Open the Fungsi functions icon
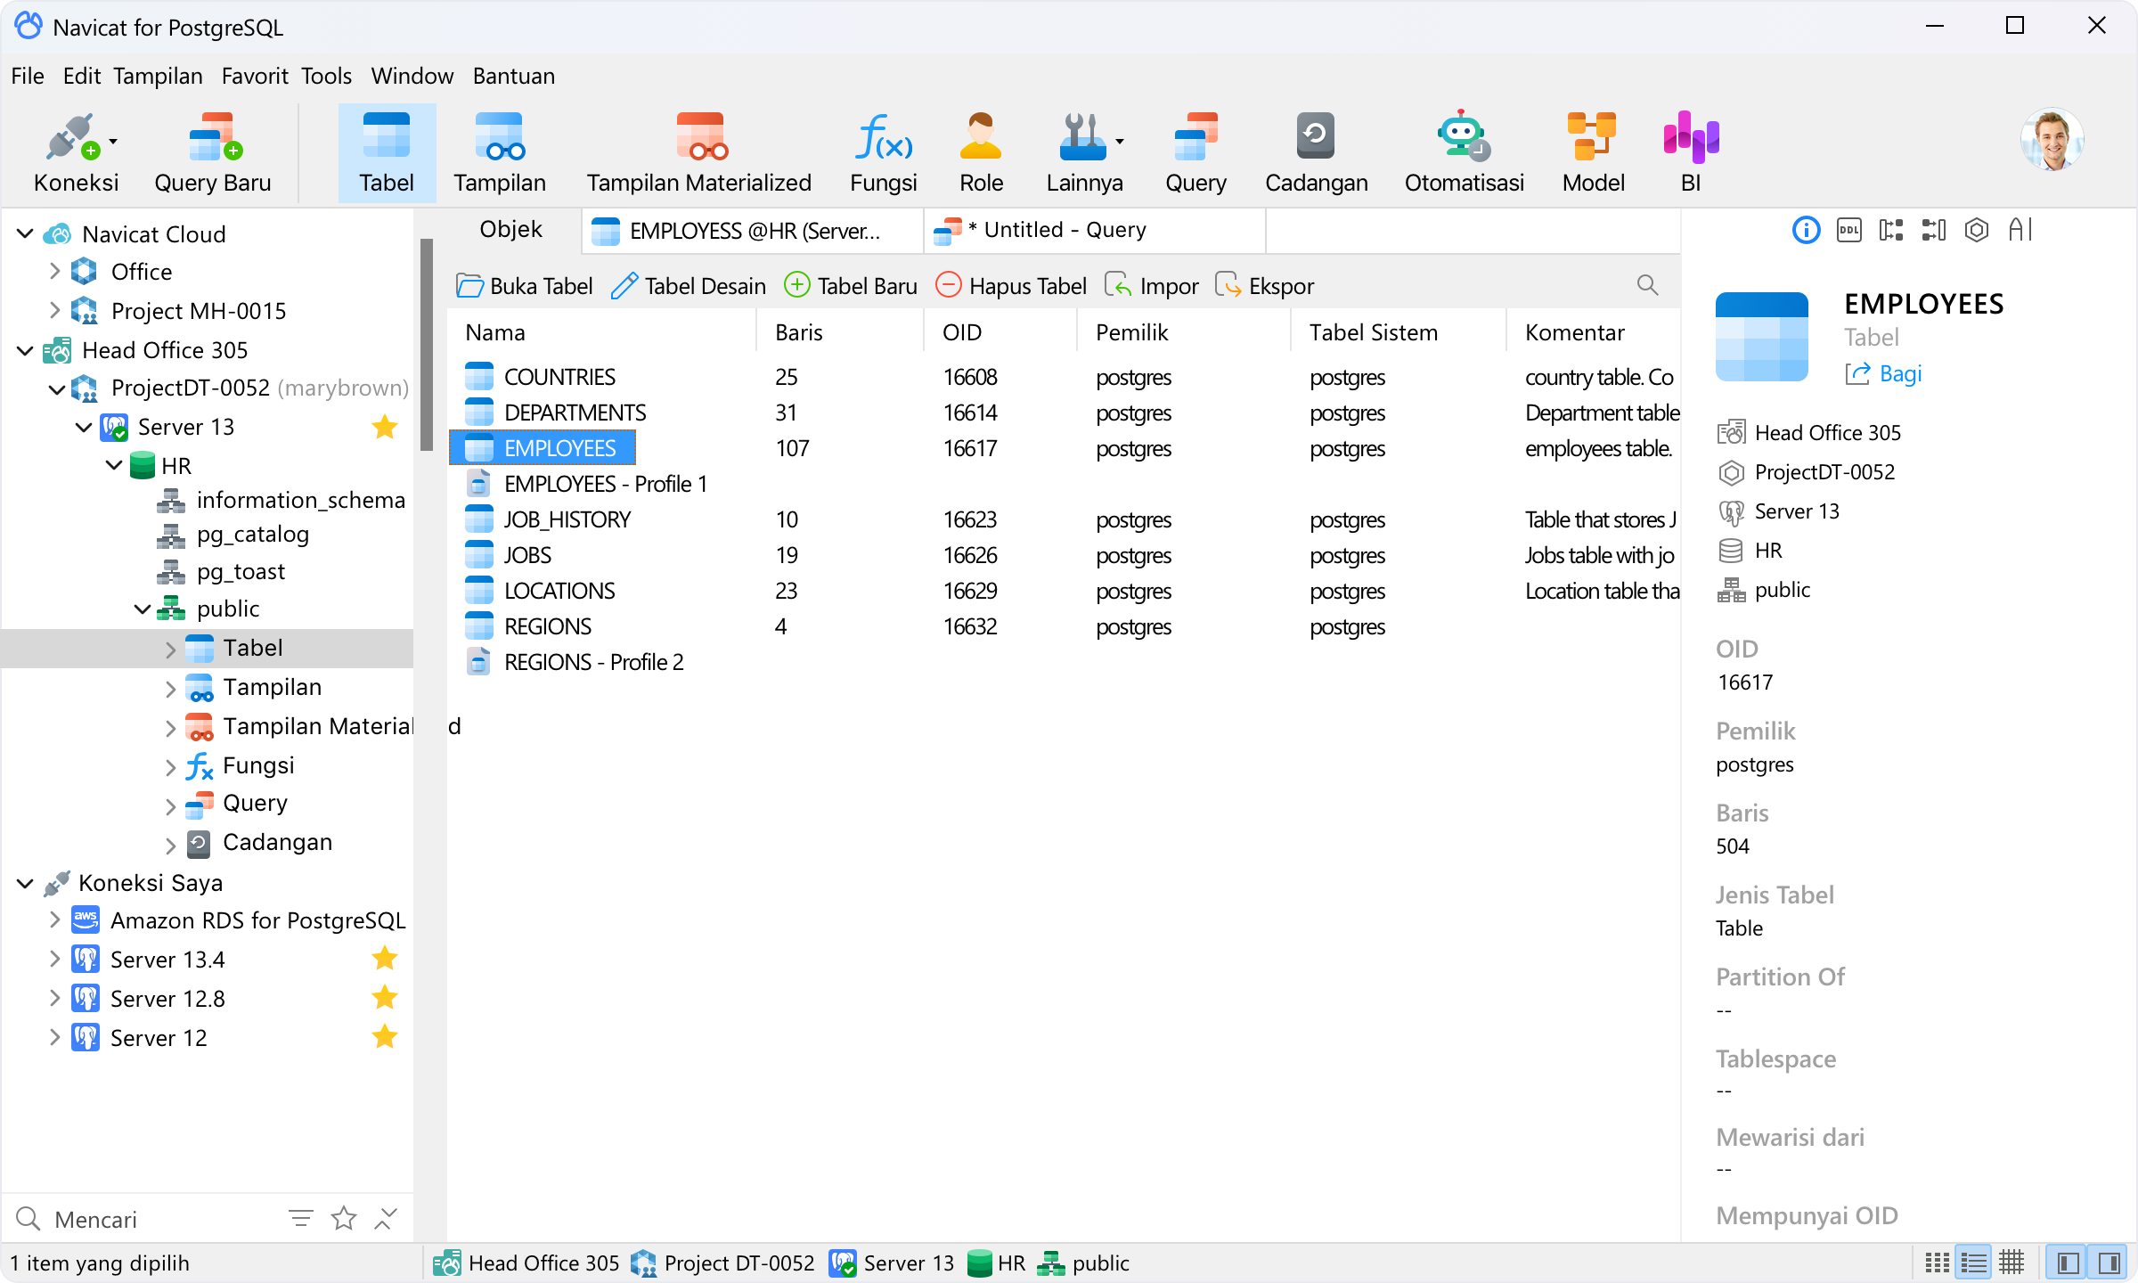This screenshot has height=1283, width=2138. pos(884,153)
